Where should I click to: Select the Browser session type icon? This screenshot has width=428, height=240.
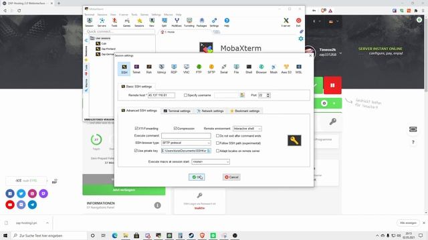coord(261,69)
